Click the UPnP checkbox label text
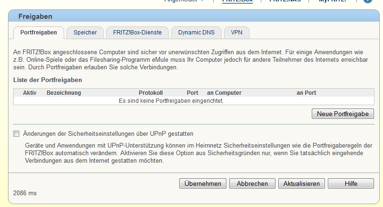This screenshot has width=383, height=207. point(108,134)
